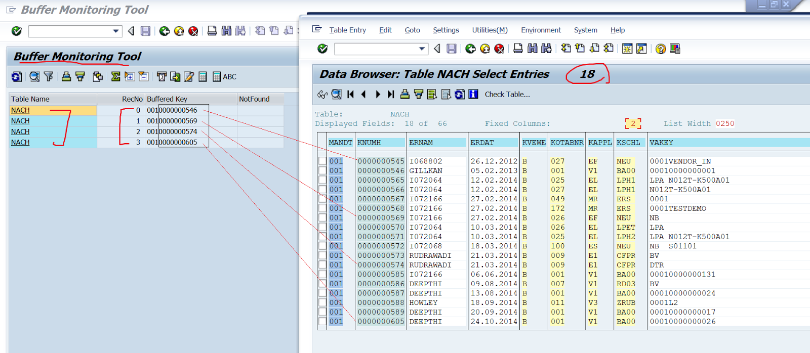The width and height of the screenshot is (810, 353).
Task: Click the red Cancel icon in Data Browser
Action: pos(499,49)
